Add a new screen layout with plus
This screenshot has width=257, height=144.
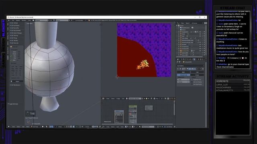tap(49, 20)
